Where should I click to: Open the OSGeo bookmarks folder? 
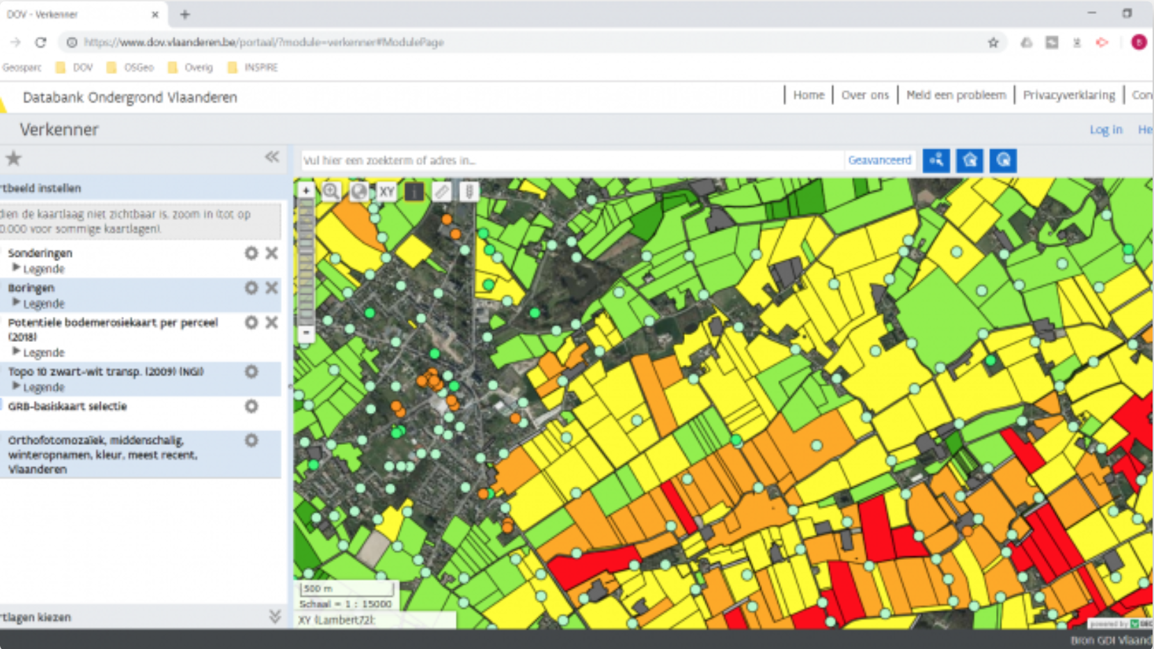pos(130,68)
